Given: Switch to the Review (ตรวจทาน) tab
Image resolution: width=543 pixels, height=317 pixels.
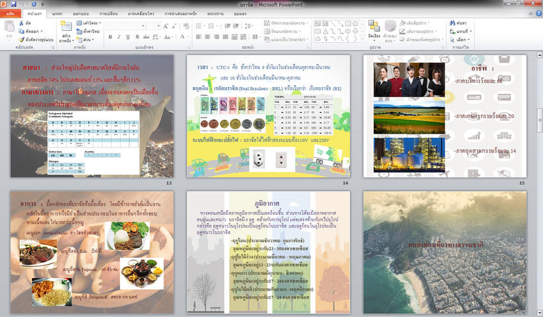Looking at the screenshot, I should (x=215, y=13).
